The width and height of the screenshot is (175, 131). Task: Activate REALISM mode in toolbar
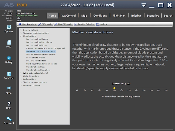tap(63, 24)
